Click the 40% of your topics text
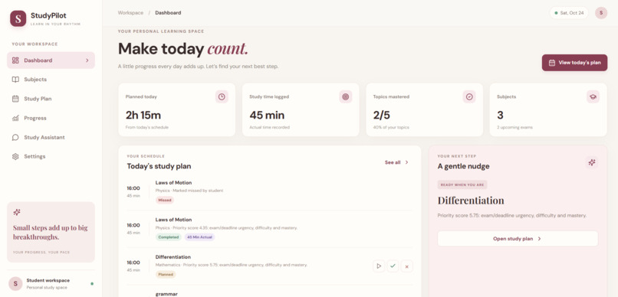This screenshot has width=618, height=297. coord(391,128)
